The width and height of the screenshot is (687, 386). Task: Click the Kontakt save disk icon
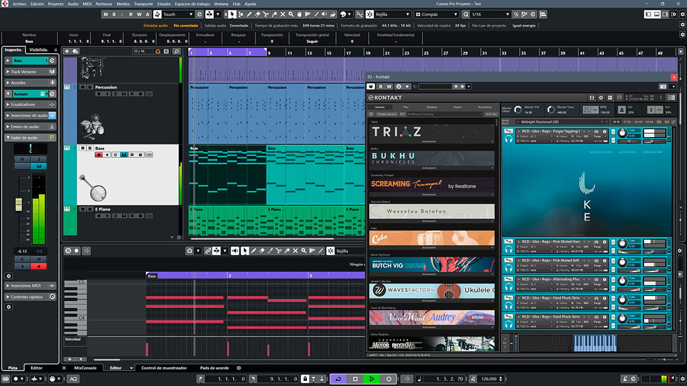592,98
